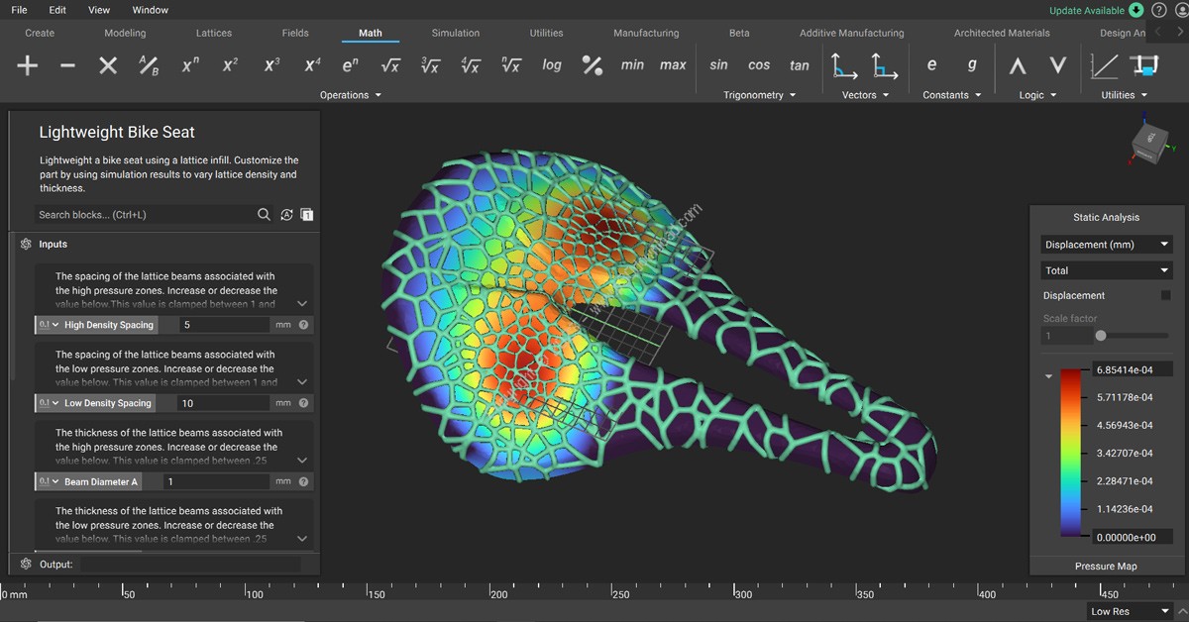Click the Update Available link
1189x622 pixels.
(1087, 11)
